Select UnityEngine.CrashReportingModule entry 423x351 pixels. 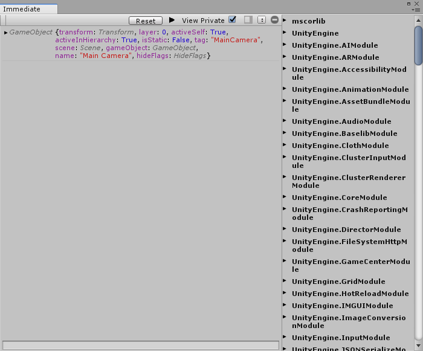pyautogui.click(x=350, y=214)
